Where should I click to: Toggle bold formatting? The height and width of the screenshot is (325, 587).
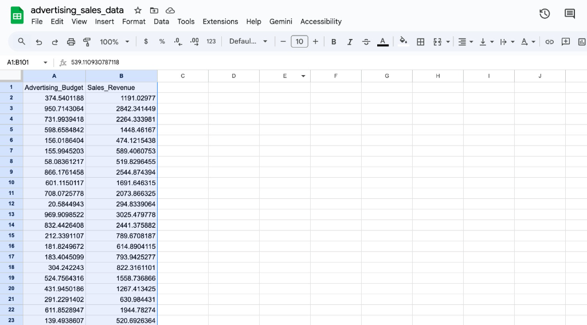point(334,42)
